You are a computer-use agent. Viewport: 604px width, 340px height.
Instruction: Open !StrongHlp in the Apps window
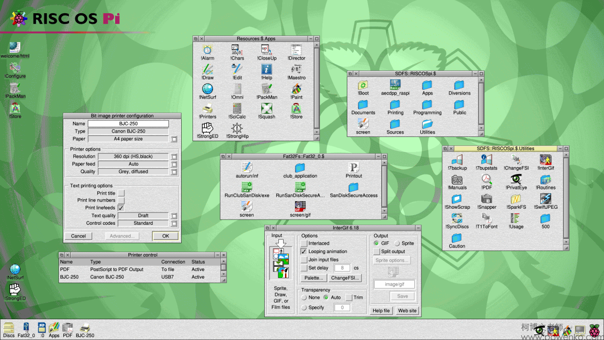point(237,130)
